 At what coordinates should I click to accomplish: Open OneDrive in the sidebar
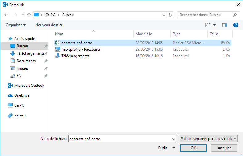coord(22,95)
